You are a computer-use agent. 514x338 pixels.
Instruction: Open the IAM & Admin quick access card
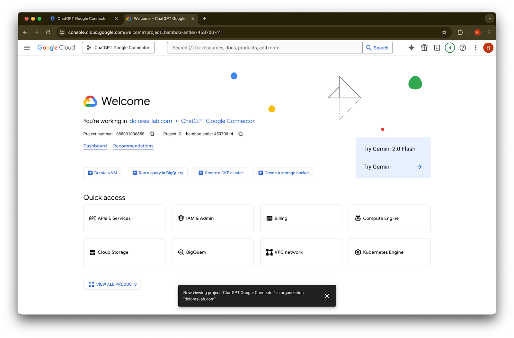[x=213, y=218]
